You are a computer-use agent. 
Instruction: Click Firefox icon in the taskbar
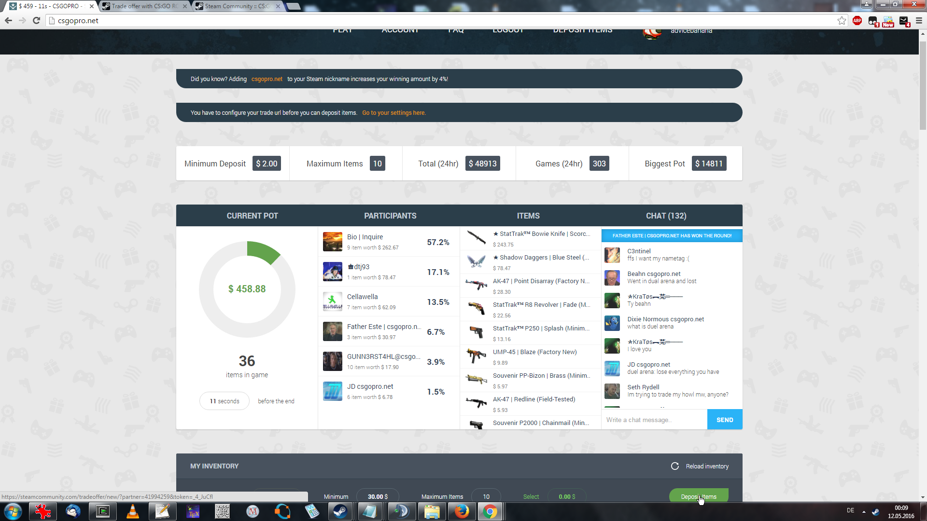point(462,511)
